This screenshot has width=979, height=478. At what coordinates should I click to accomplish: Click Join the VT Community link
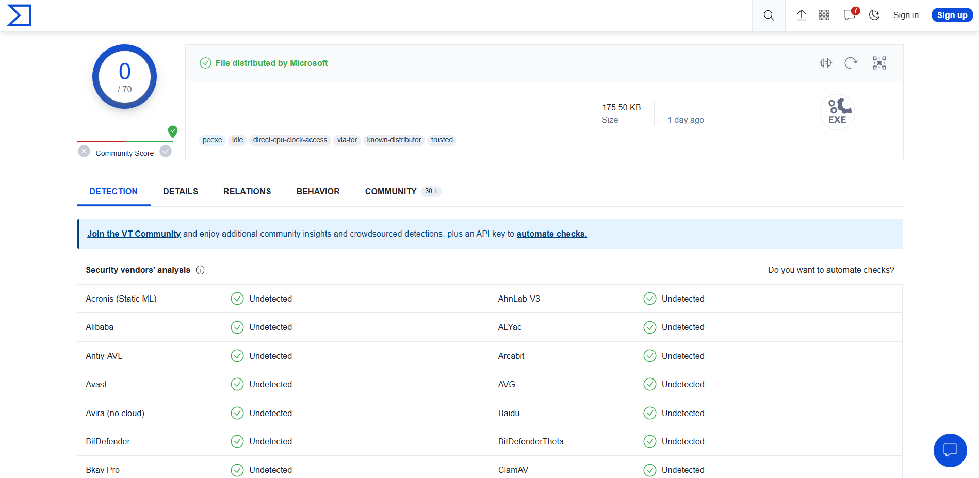click(x=134, y=234)
